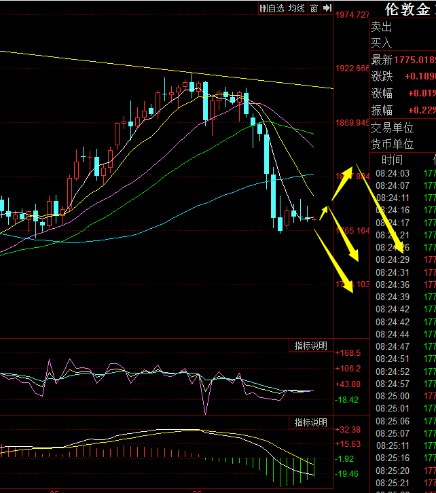Image resolution: width=436 pixels, height=493 pixels.
Task: Select the 08:24:07 tick row
Action: [x=403, y=185]
